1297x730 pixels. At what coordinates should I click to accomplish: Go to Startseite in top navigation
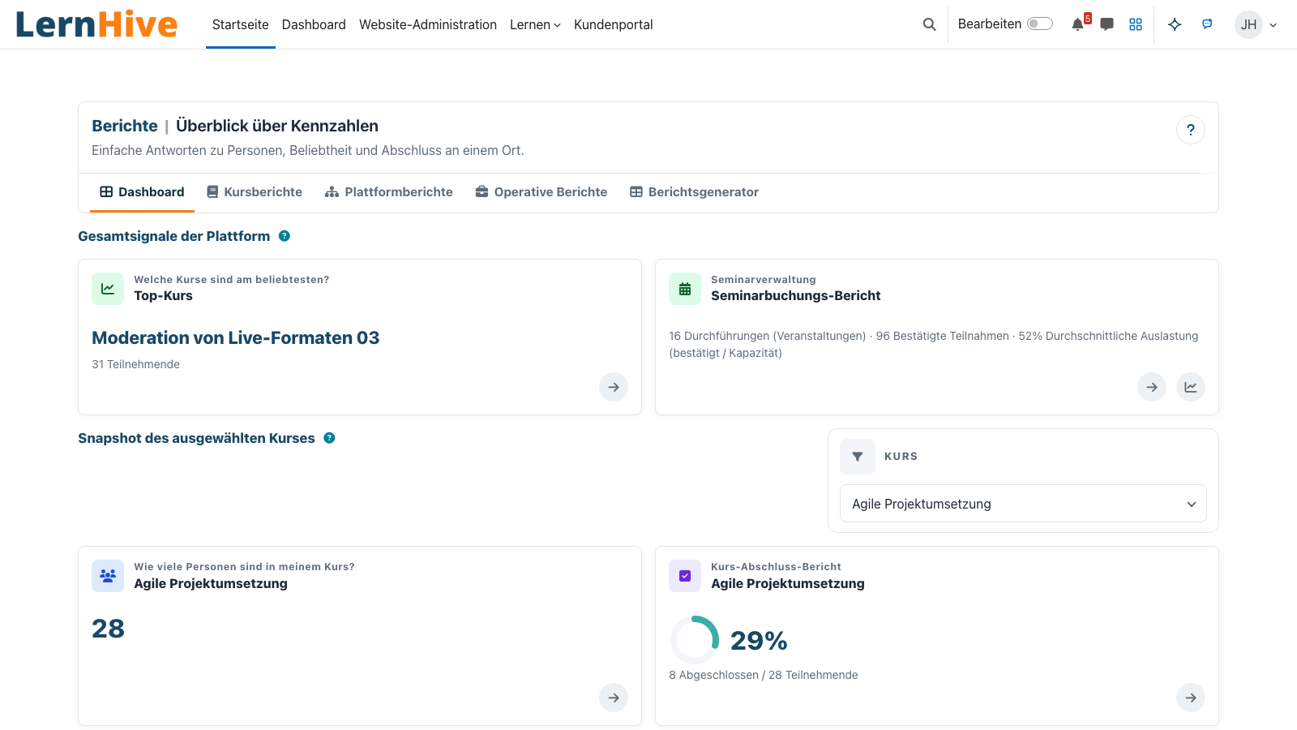[240, 24]
